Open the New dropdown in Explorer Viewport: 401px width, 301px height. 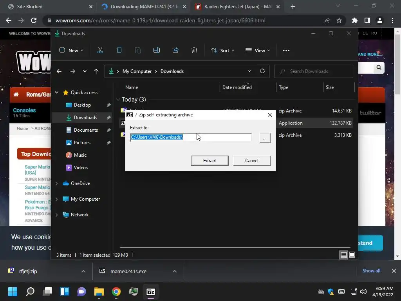coord(71,51)
